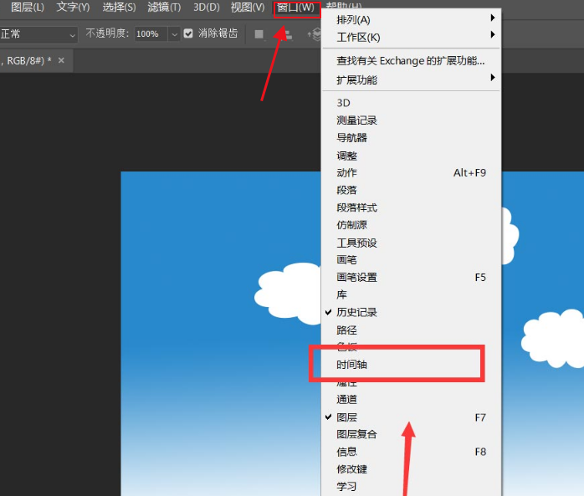
Task: Open the 窗口 menu in menu bar
Action: [296, 8]
